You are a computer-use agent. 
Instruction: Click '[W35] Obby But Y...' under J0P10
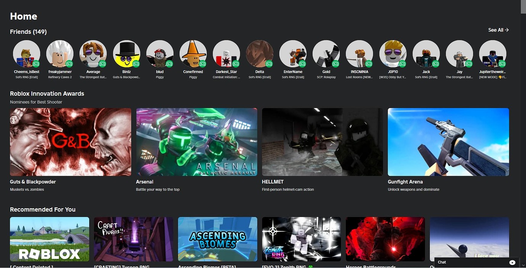click(x=393, y=77)
